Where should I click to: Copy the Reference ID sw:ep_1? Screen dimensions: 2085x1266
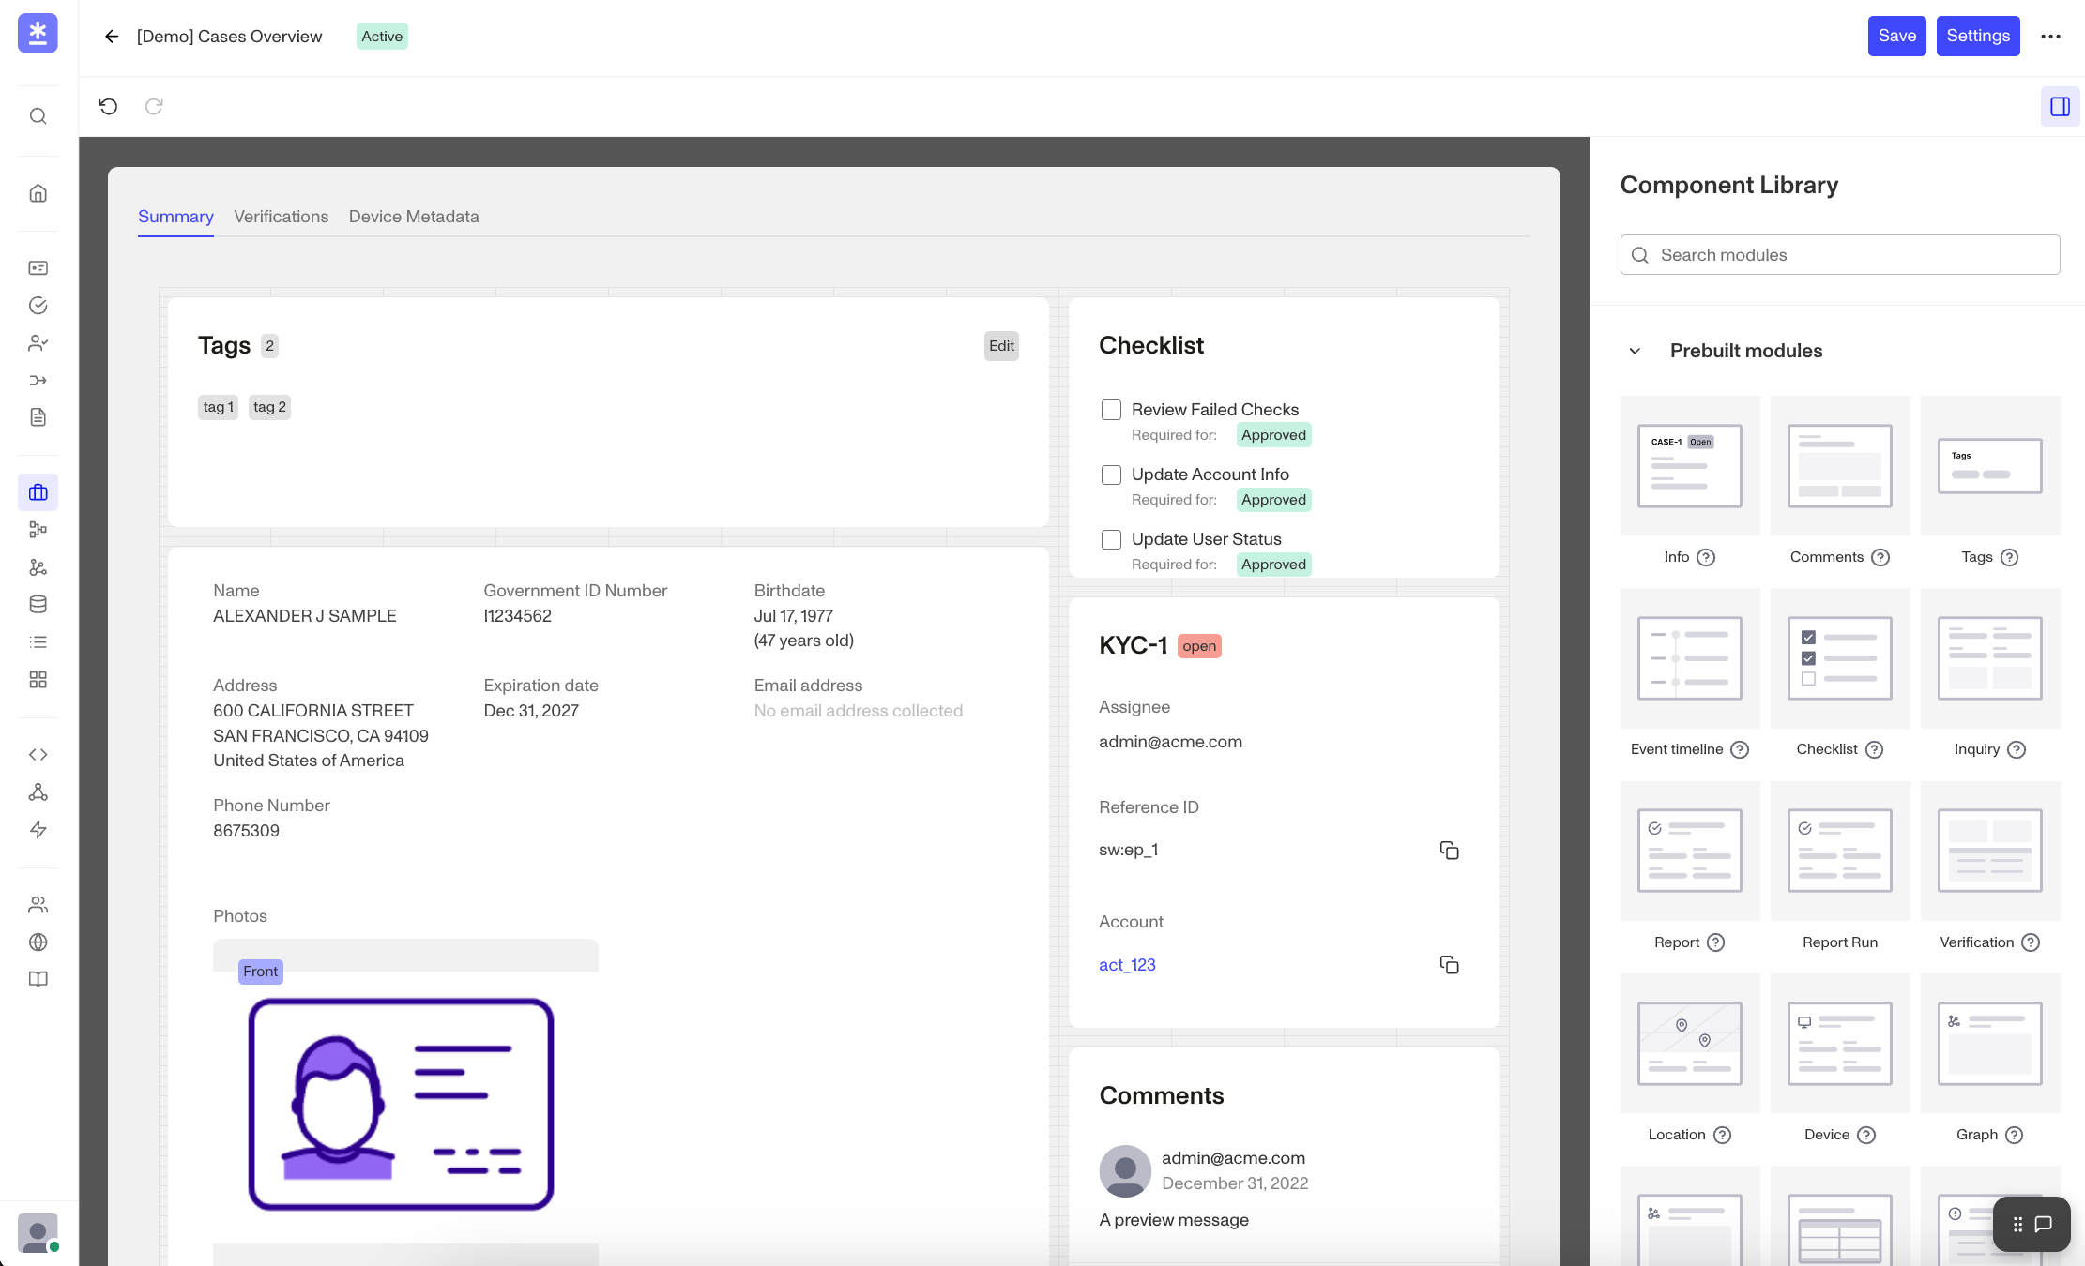tap(1450, 851)
